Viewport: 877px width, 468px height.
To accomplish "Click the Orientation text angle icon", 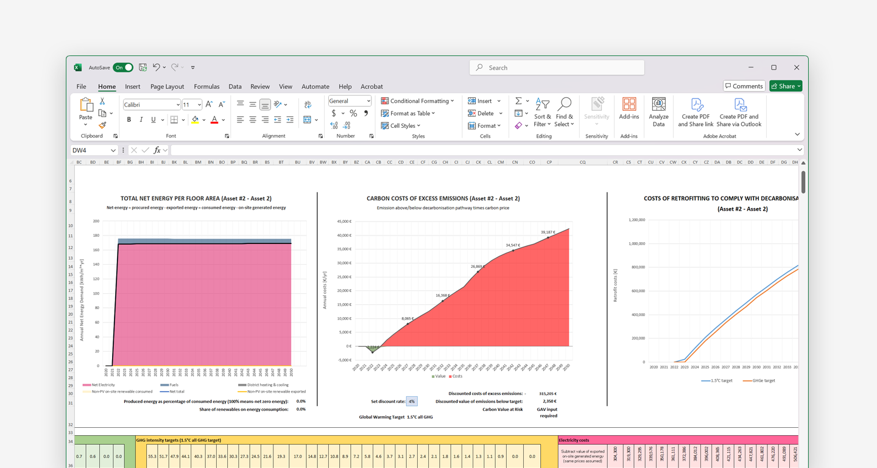I will 278,105.
